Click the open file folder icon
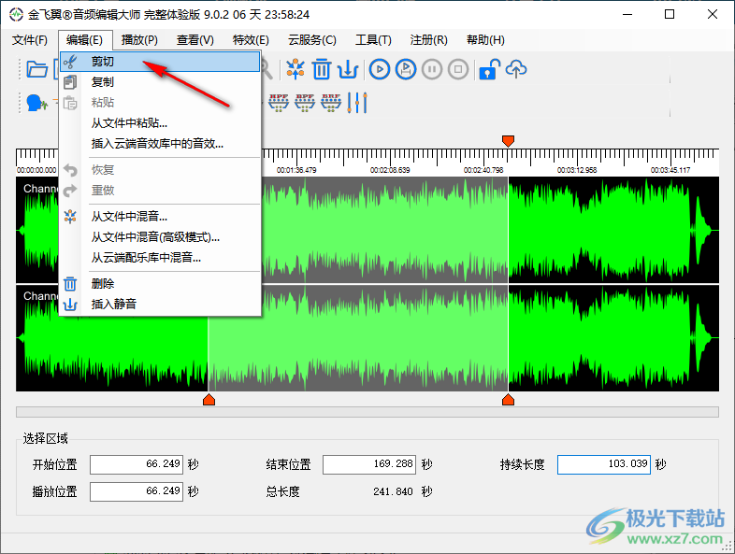 pyautogui.click(x=36, y=69)
